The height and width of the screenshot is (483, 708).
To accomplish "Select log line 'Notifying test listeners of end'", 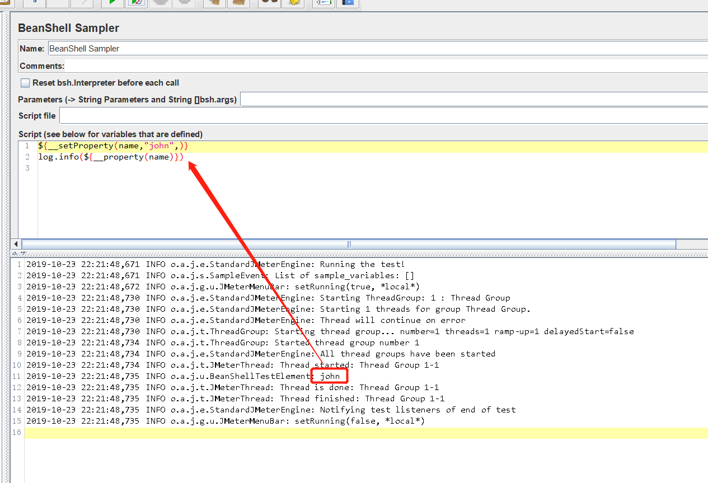I will [271, 410].
